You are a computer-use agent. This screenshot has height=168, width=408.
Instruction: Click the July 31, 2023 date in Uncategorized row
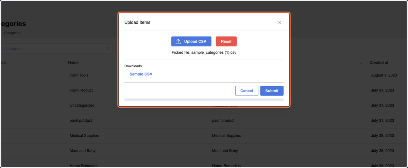382,105
